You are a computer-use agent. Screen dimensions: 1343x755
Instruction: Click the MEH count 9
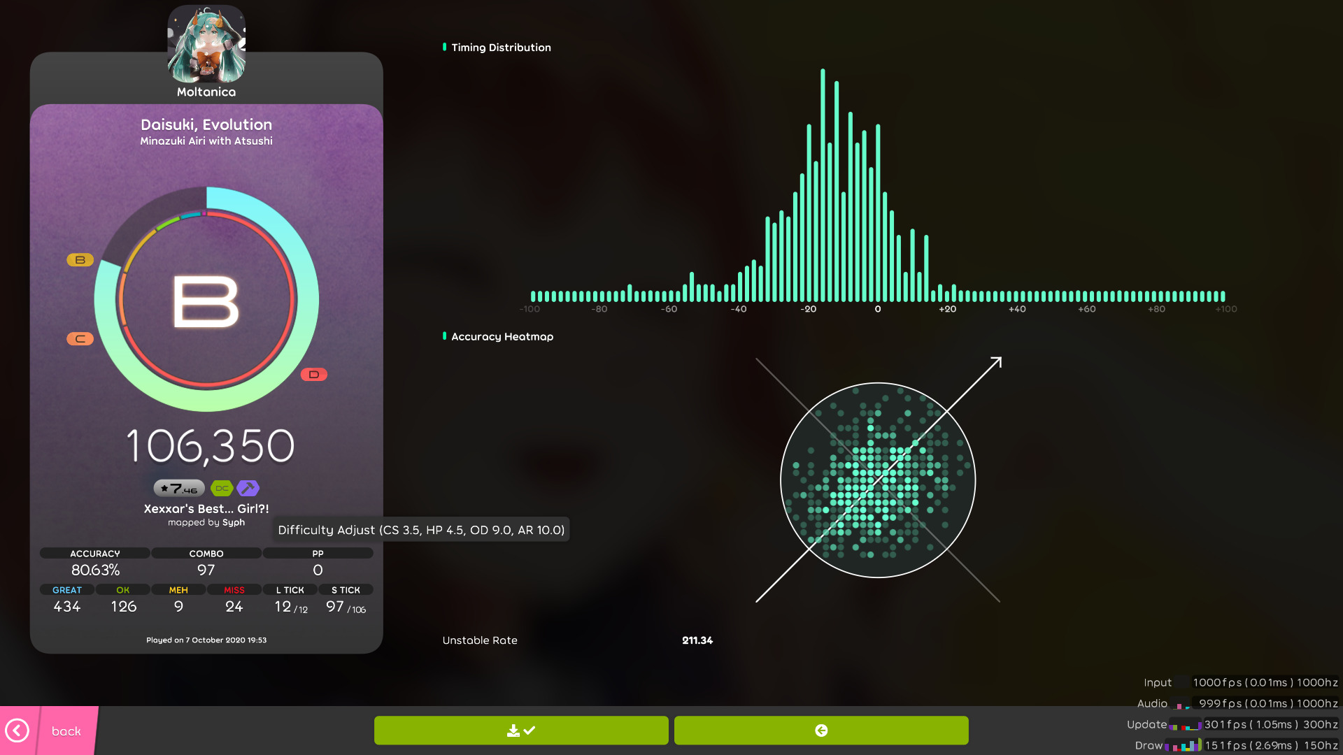tap(178, 607)
